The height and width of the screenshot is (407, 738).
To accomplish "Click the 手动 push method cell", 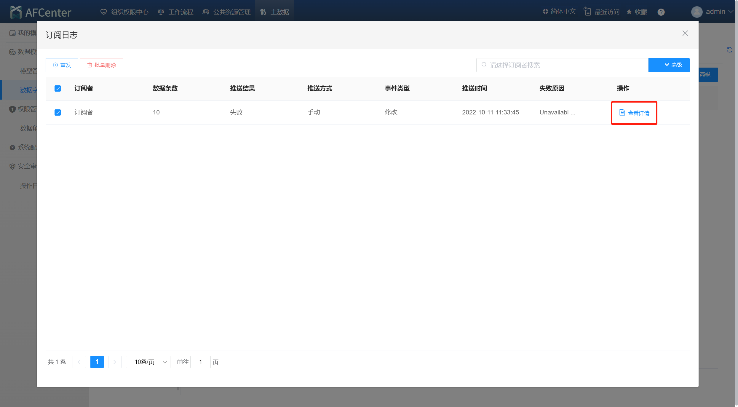I will click(314, 112).
